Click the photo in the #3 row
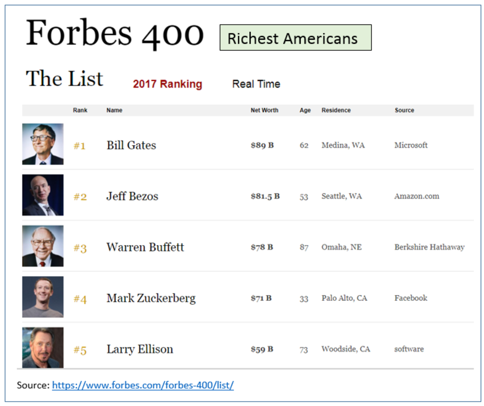484x406 pixels. (x=43, y=246)
